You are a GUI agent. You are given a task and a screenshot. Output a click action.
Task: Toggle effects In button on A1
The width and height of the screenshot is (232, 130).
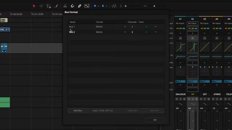point(181,38)
